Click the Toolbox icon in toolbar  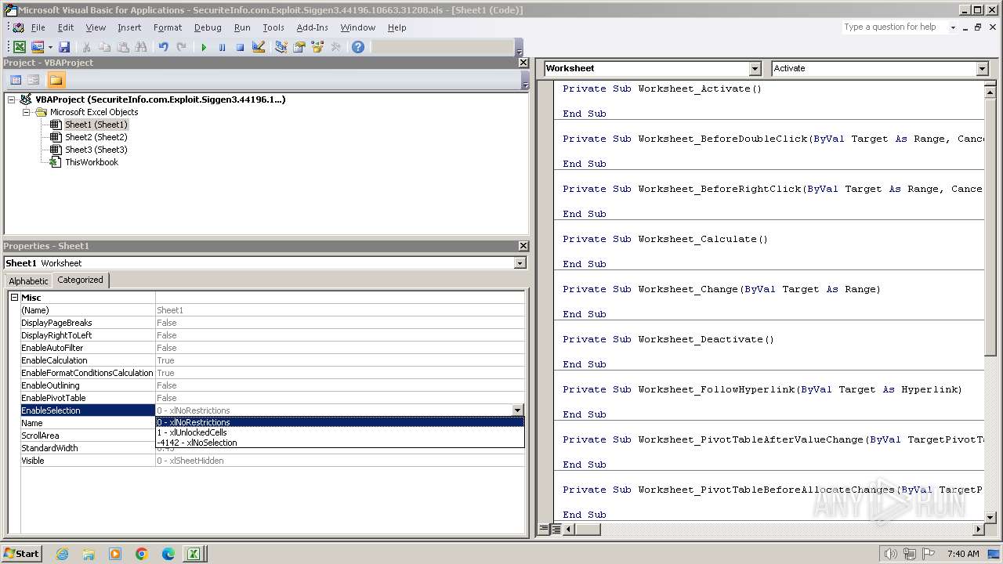(335, 47)
